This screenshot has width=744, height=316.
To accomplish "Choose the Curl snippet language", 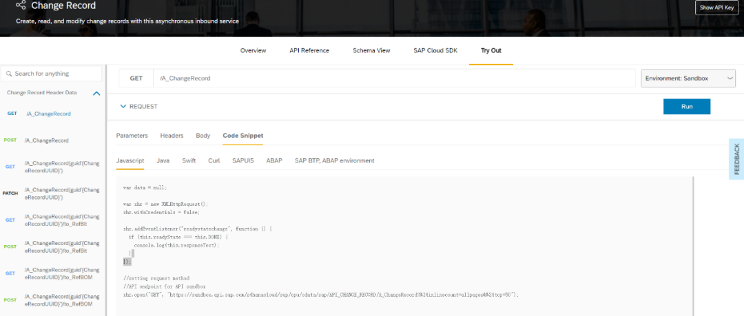I will coord(214,161).
